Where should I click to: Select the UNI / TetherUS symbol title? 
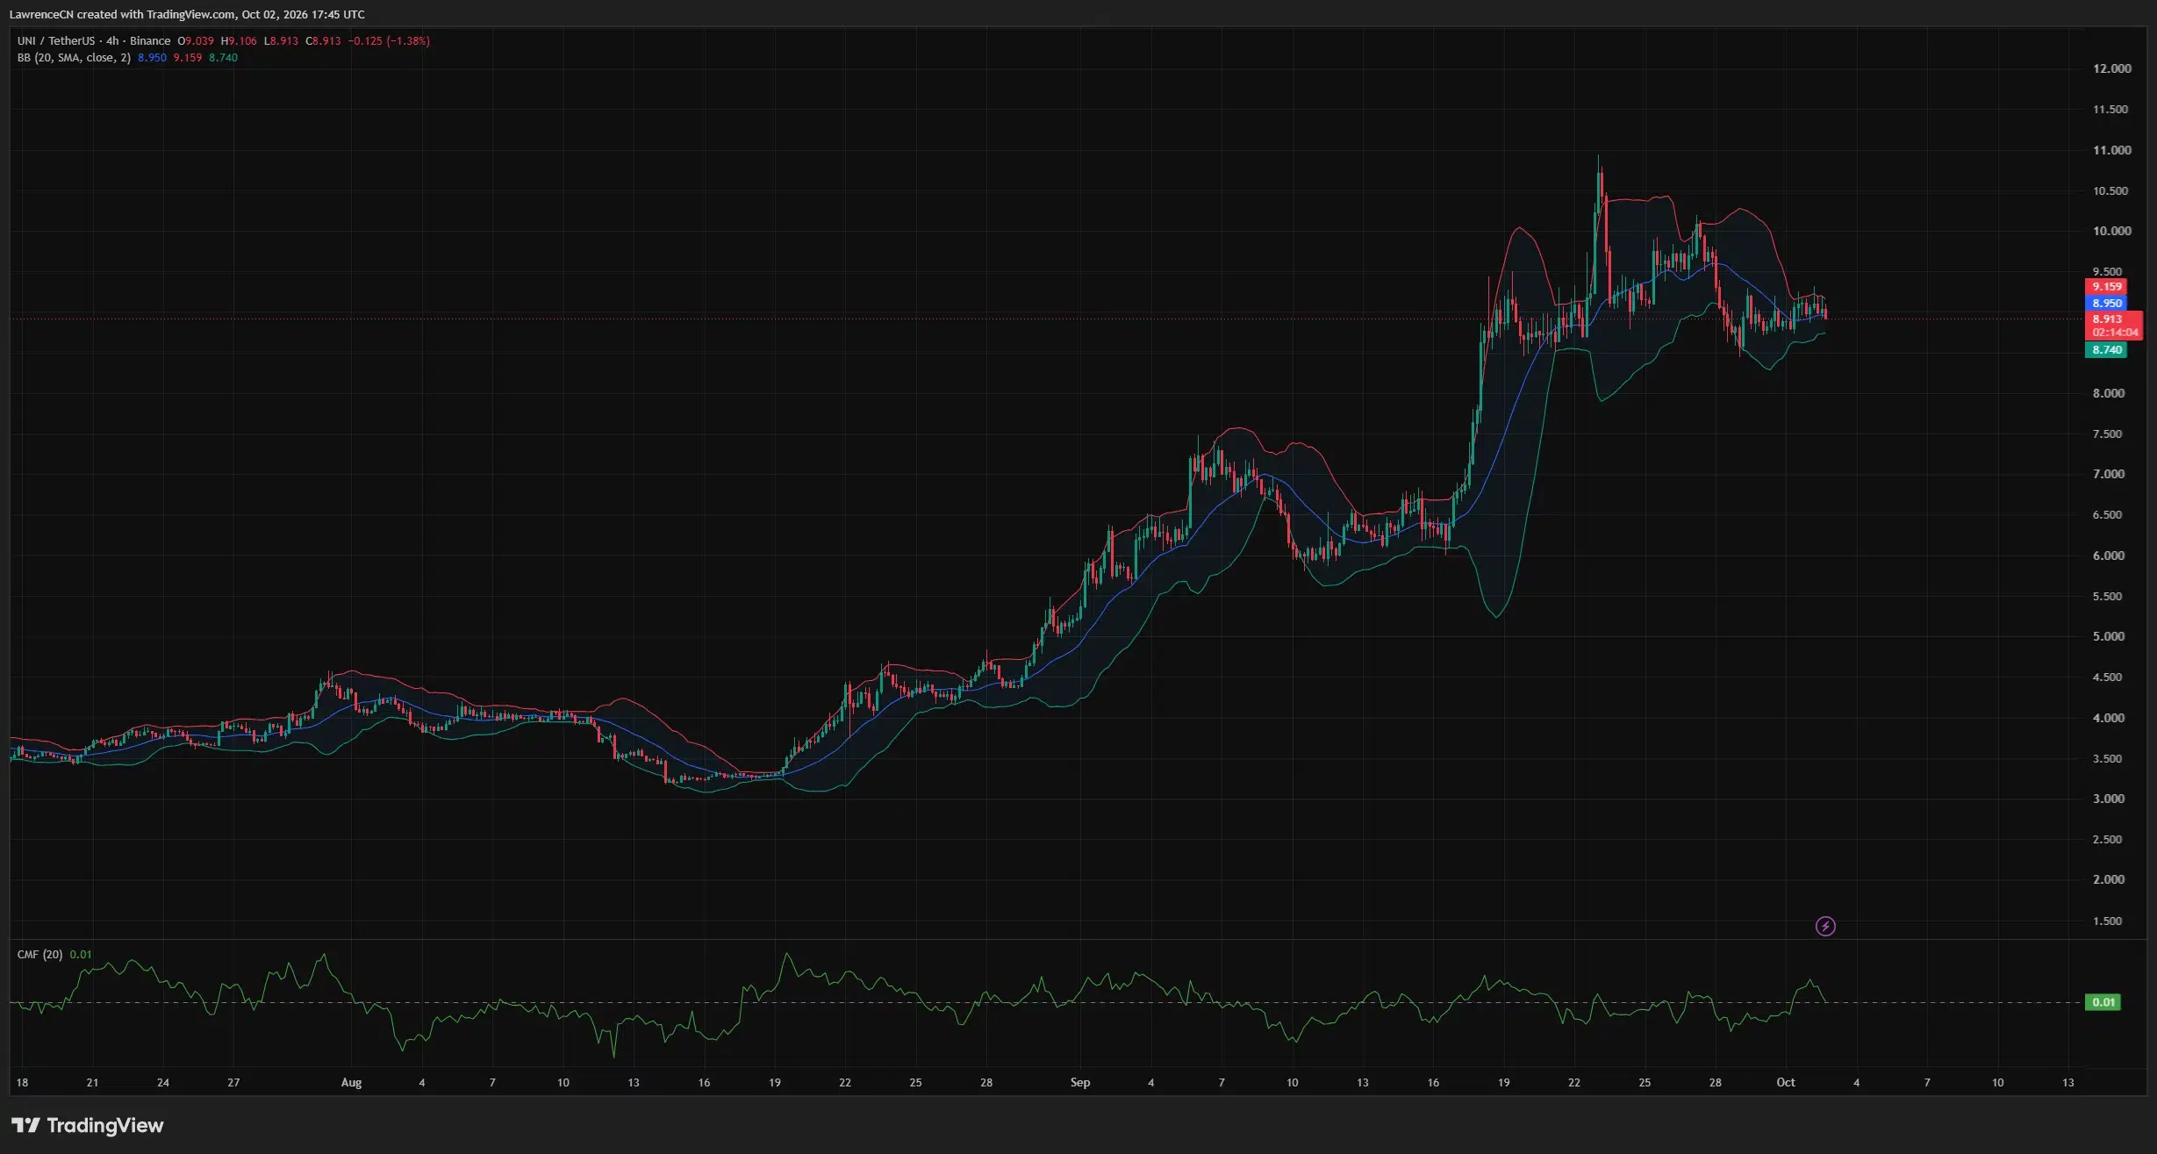coord(56,41)
